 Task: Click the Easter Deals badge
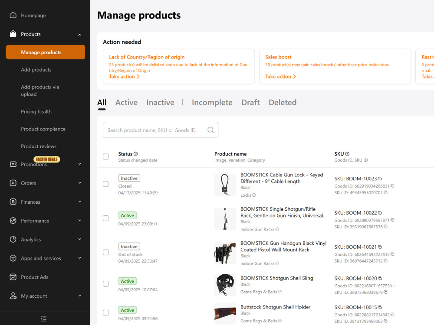47,159
